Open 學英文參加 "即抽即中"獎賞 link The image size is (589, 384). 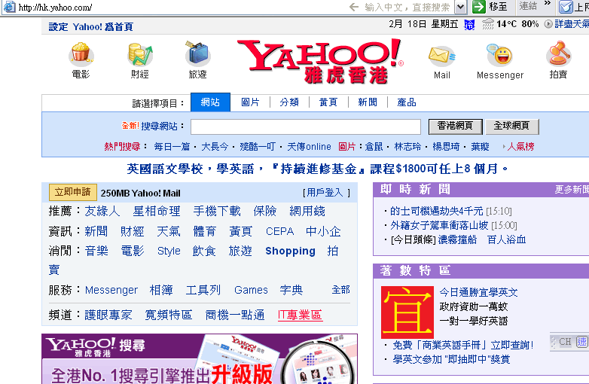[451, 359]
